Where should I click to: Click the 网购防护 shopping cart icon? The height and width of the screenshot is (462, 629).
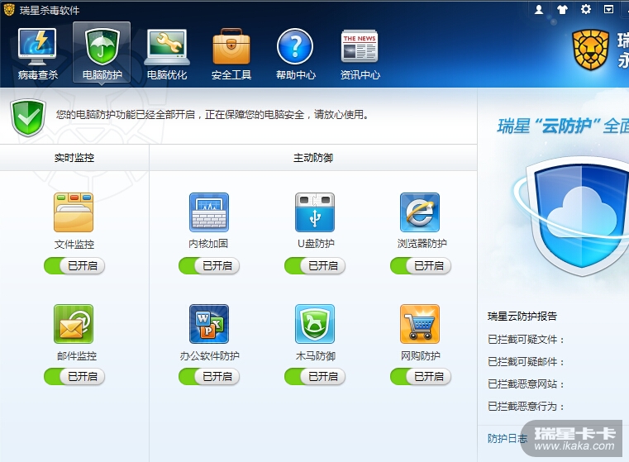[420, 324]
